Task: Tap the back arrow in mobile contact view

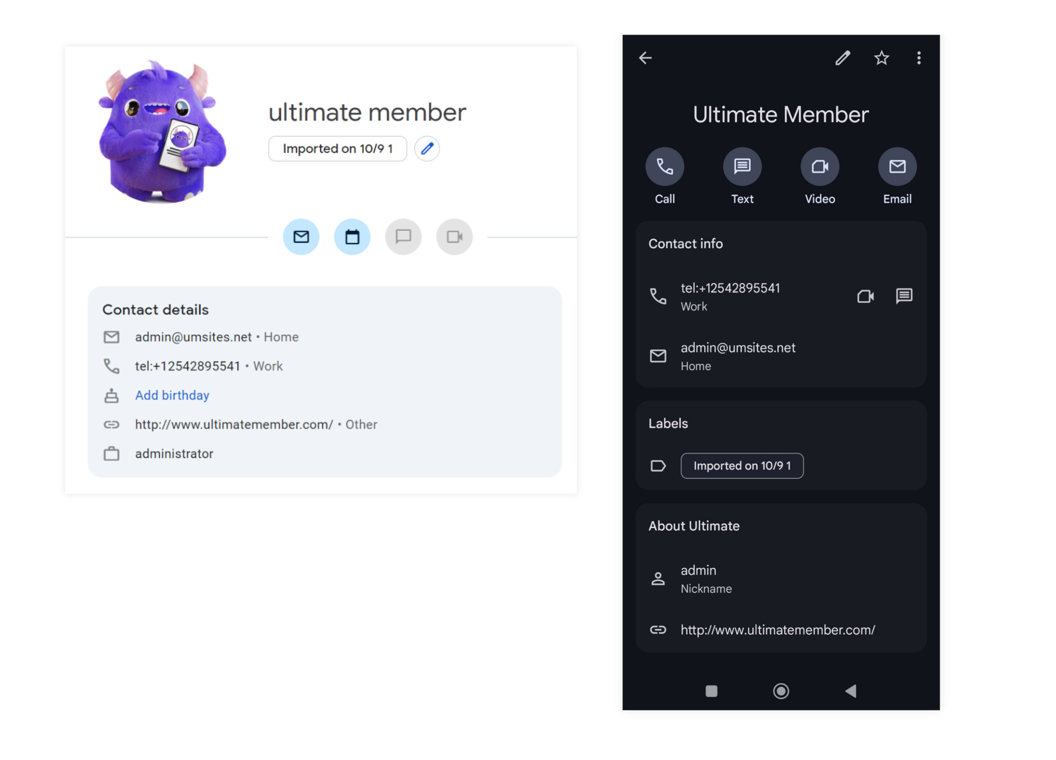Action: point(645,58)
